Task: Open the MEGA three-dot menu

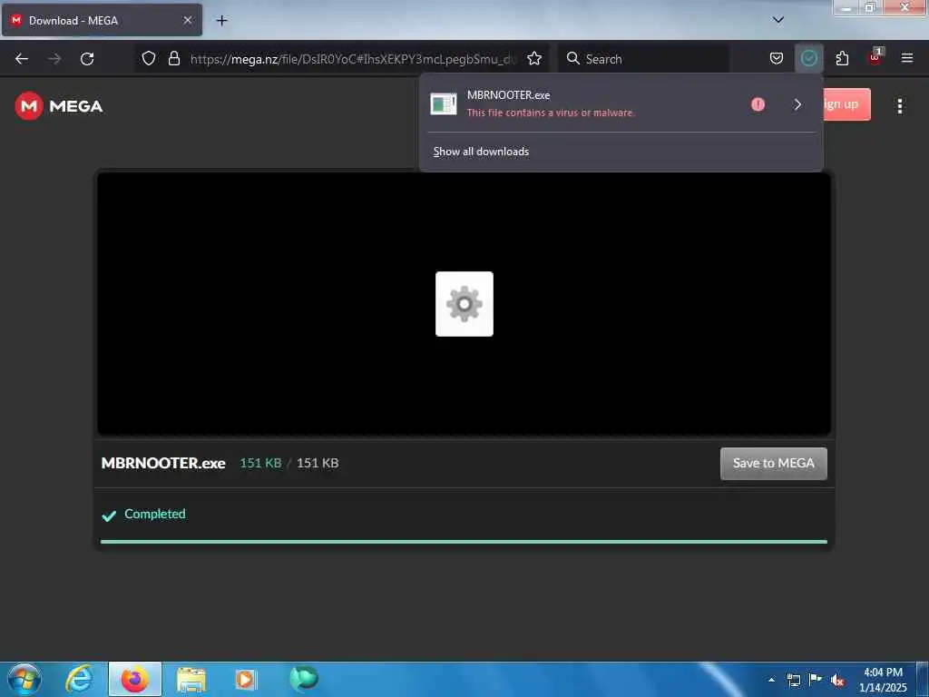Action: pos(899,106)
